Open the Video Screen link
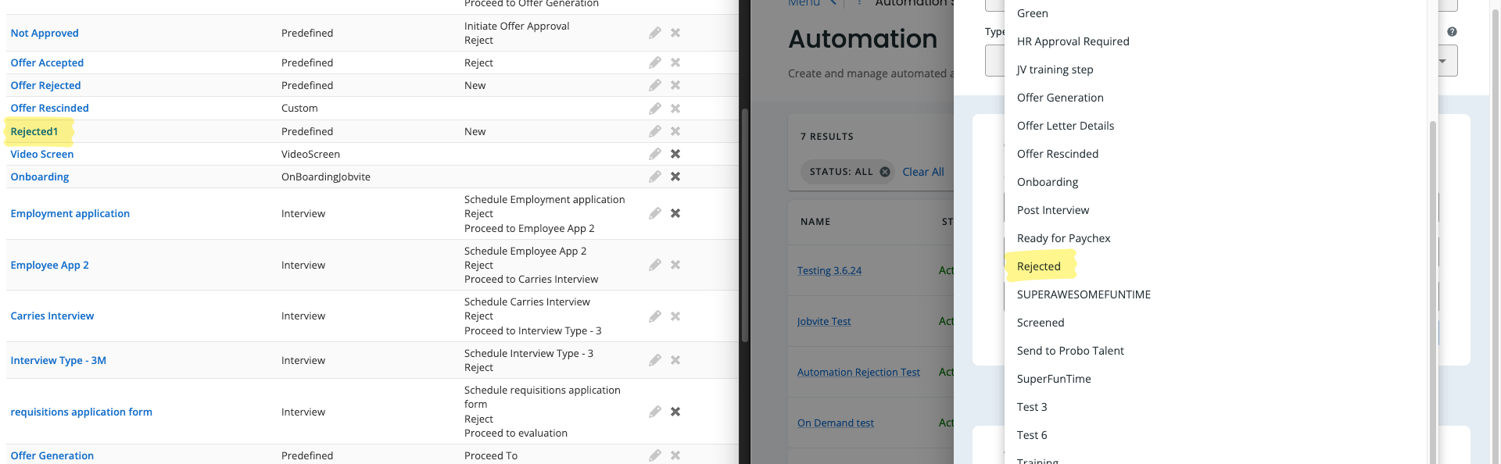 point(42,154)
